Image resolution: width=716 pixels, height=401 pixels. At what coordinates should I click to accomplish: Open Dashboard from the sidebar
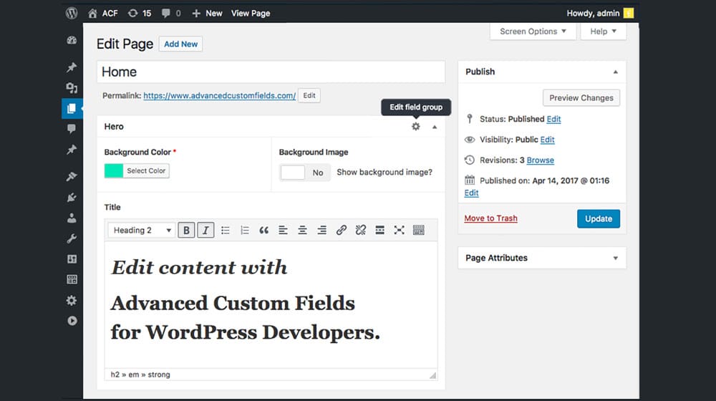[72, 40]
